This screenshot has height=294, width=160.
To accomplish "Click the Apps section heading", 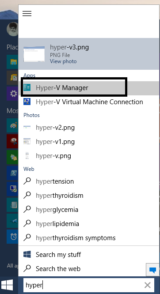I will pyautogui.click(x=29, y=75).
